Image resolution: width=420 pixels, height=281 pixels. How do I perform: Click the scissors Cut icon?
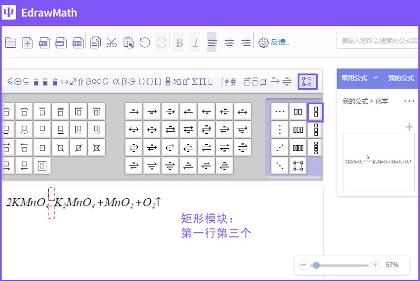[x=111, y=42]
